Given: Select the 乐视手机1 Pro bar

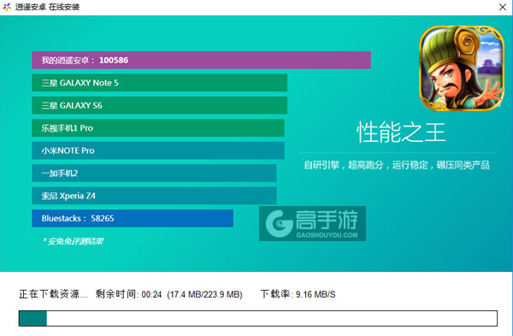Looking at the screenshot, I should pyautogui.click(x=158, y=128).
